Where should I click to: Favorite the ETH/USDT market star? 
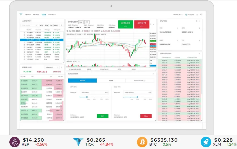coord(24,45)
